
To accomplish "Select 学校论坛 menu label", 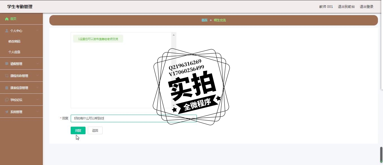I will coord(16,100).
